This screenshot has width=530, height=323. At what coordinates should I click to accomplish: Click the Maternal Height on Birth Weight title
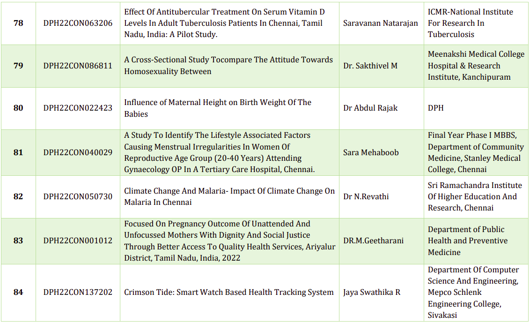click(217, 108)
